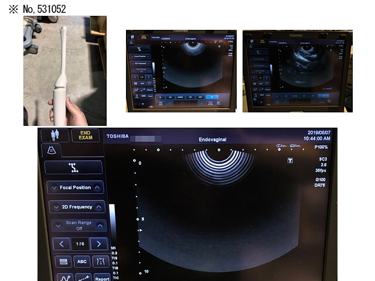Viewport: 375px width, 281px height.
Task: Click the MI 0.3 index readout
Action: [114, 251]
